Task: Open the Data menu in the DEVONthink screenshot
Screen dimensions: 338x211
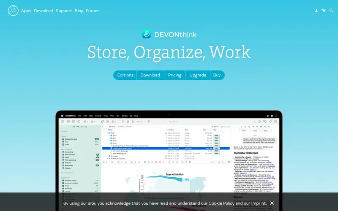Action: click(x=91, y=116)
